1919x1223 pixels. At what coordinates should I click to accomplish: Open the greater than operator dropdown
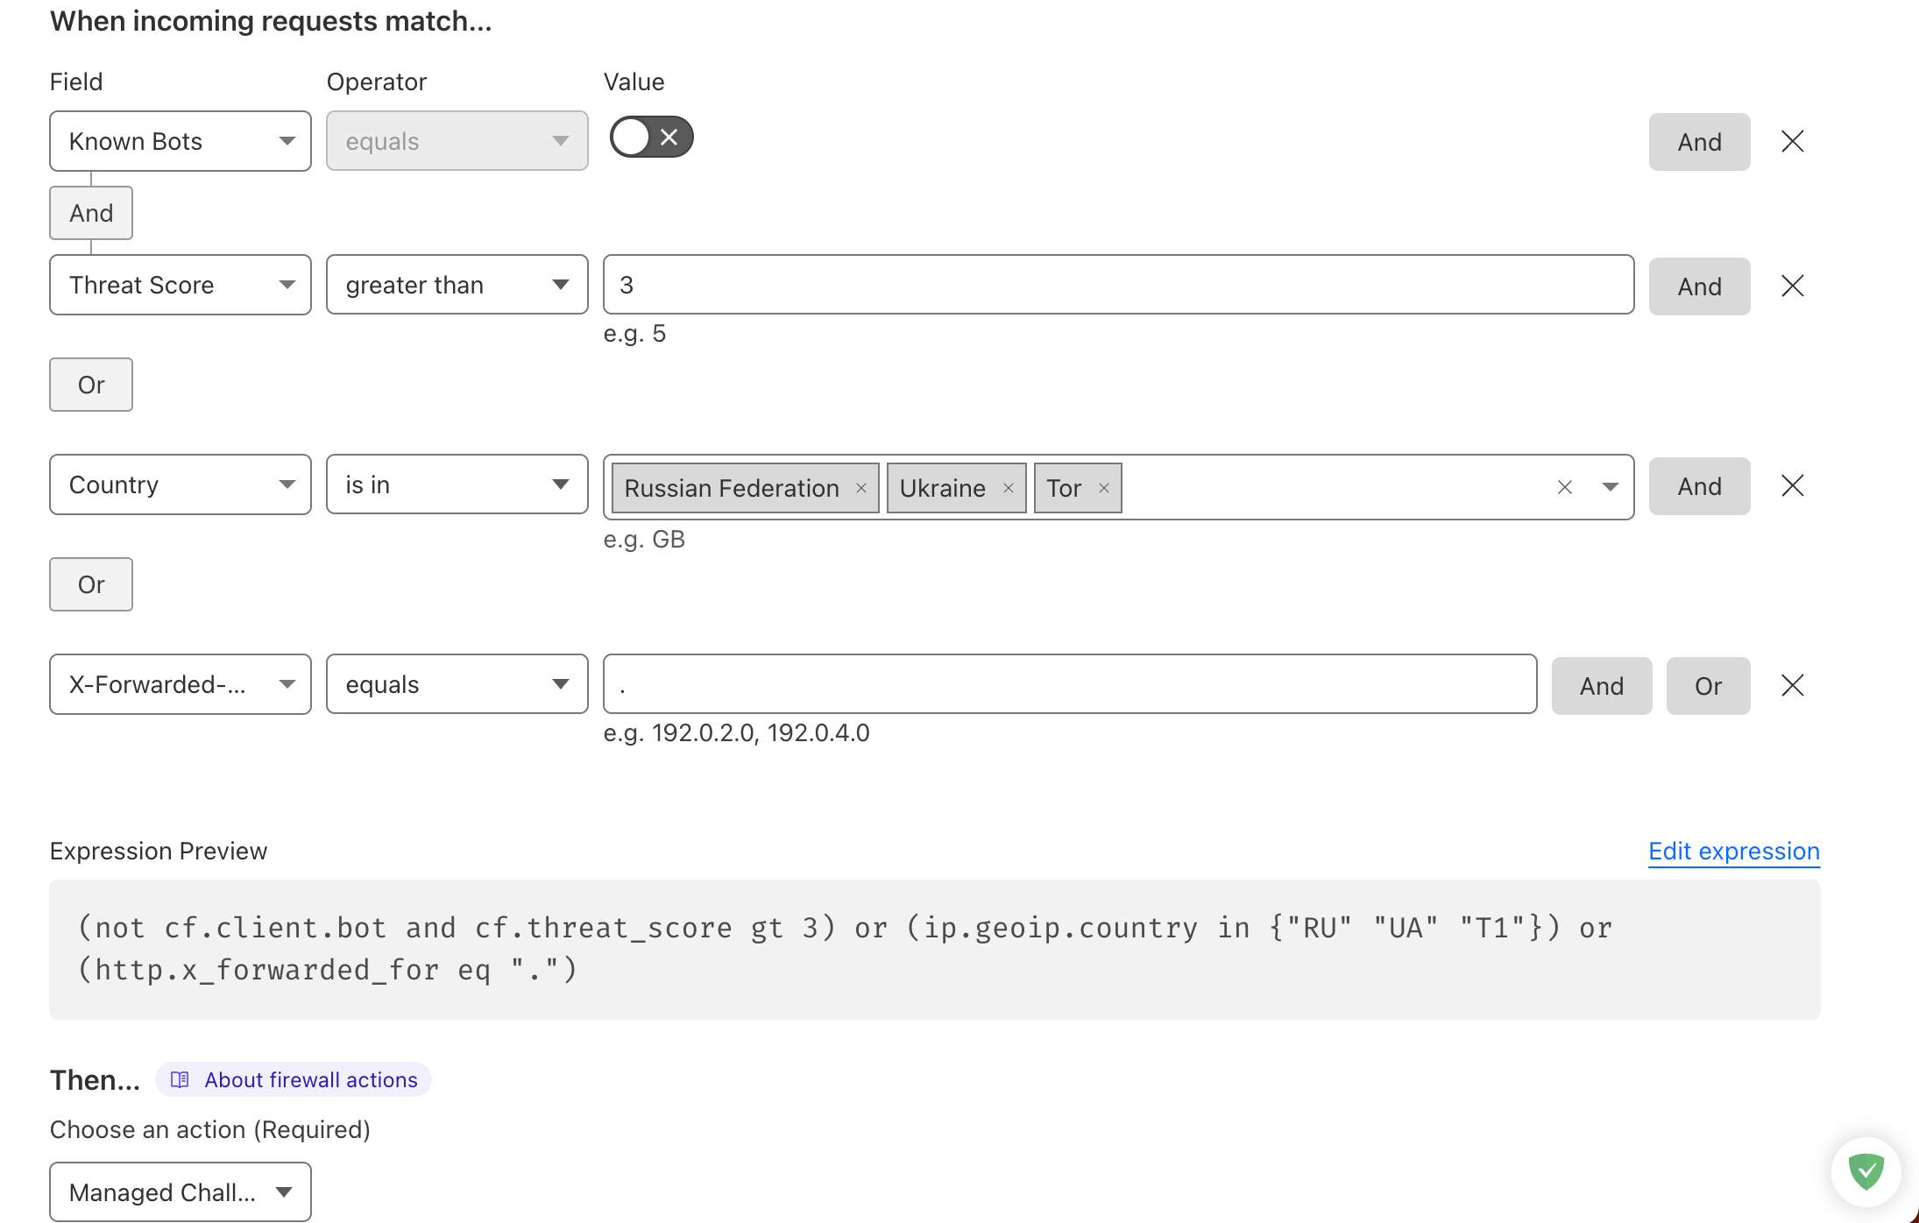pyautogui.click(x=457, y=285)
